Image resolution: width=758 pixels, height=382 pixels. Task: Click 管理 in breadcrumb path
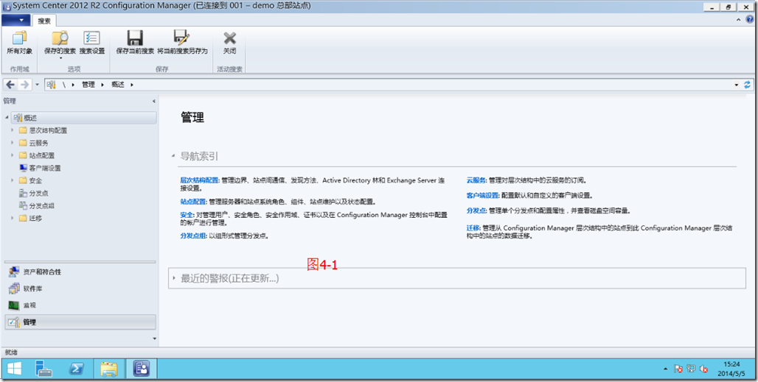[88, 85]
